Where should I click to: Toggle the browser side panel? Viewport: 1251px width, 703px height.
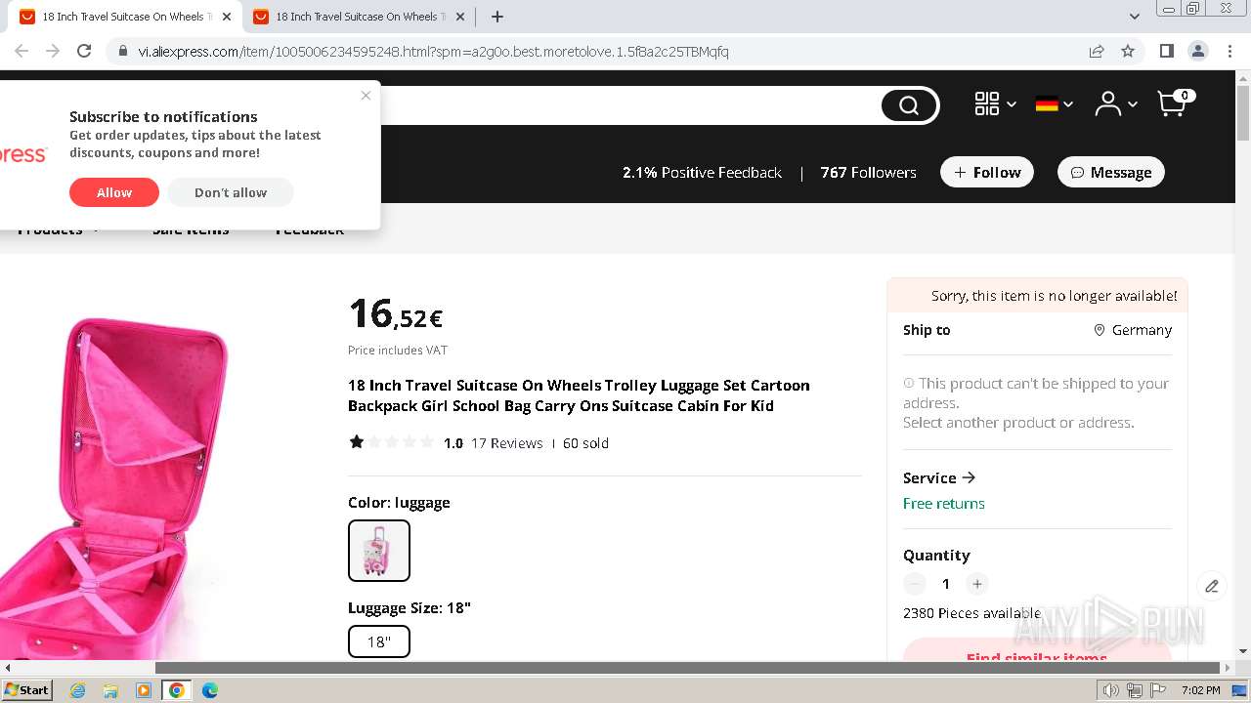pos(1167,51)
